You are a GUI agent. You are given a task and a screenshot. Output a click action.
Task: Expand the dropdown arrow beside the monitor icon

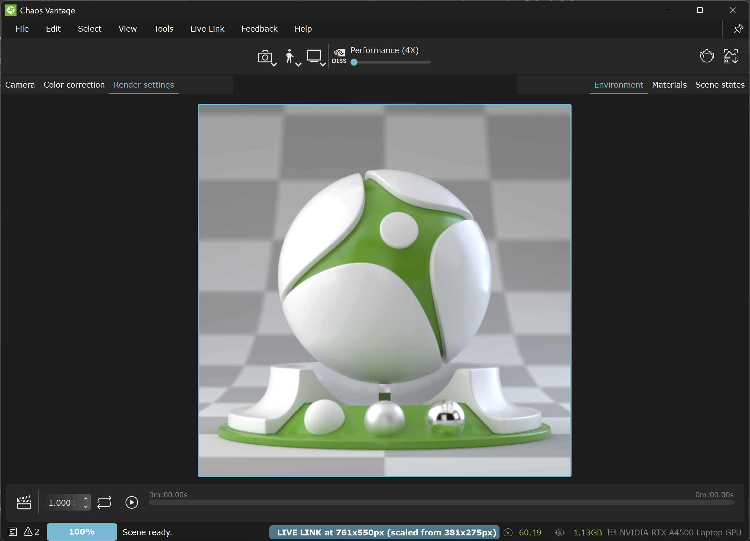(323, 65)
